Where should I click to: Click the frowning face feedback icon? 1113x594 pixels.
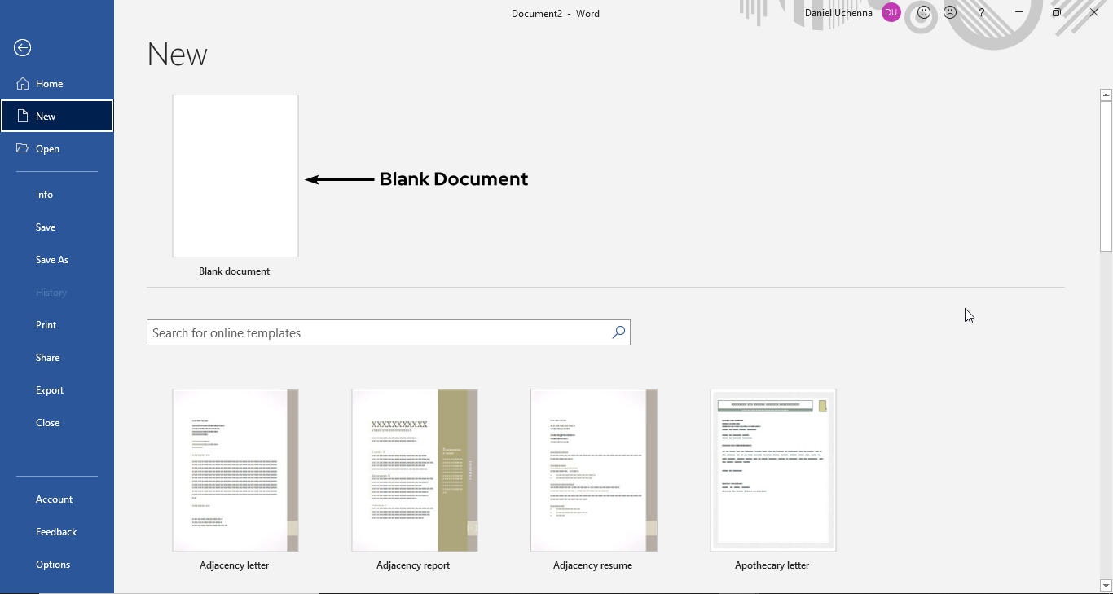(x=950, y=12)
